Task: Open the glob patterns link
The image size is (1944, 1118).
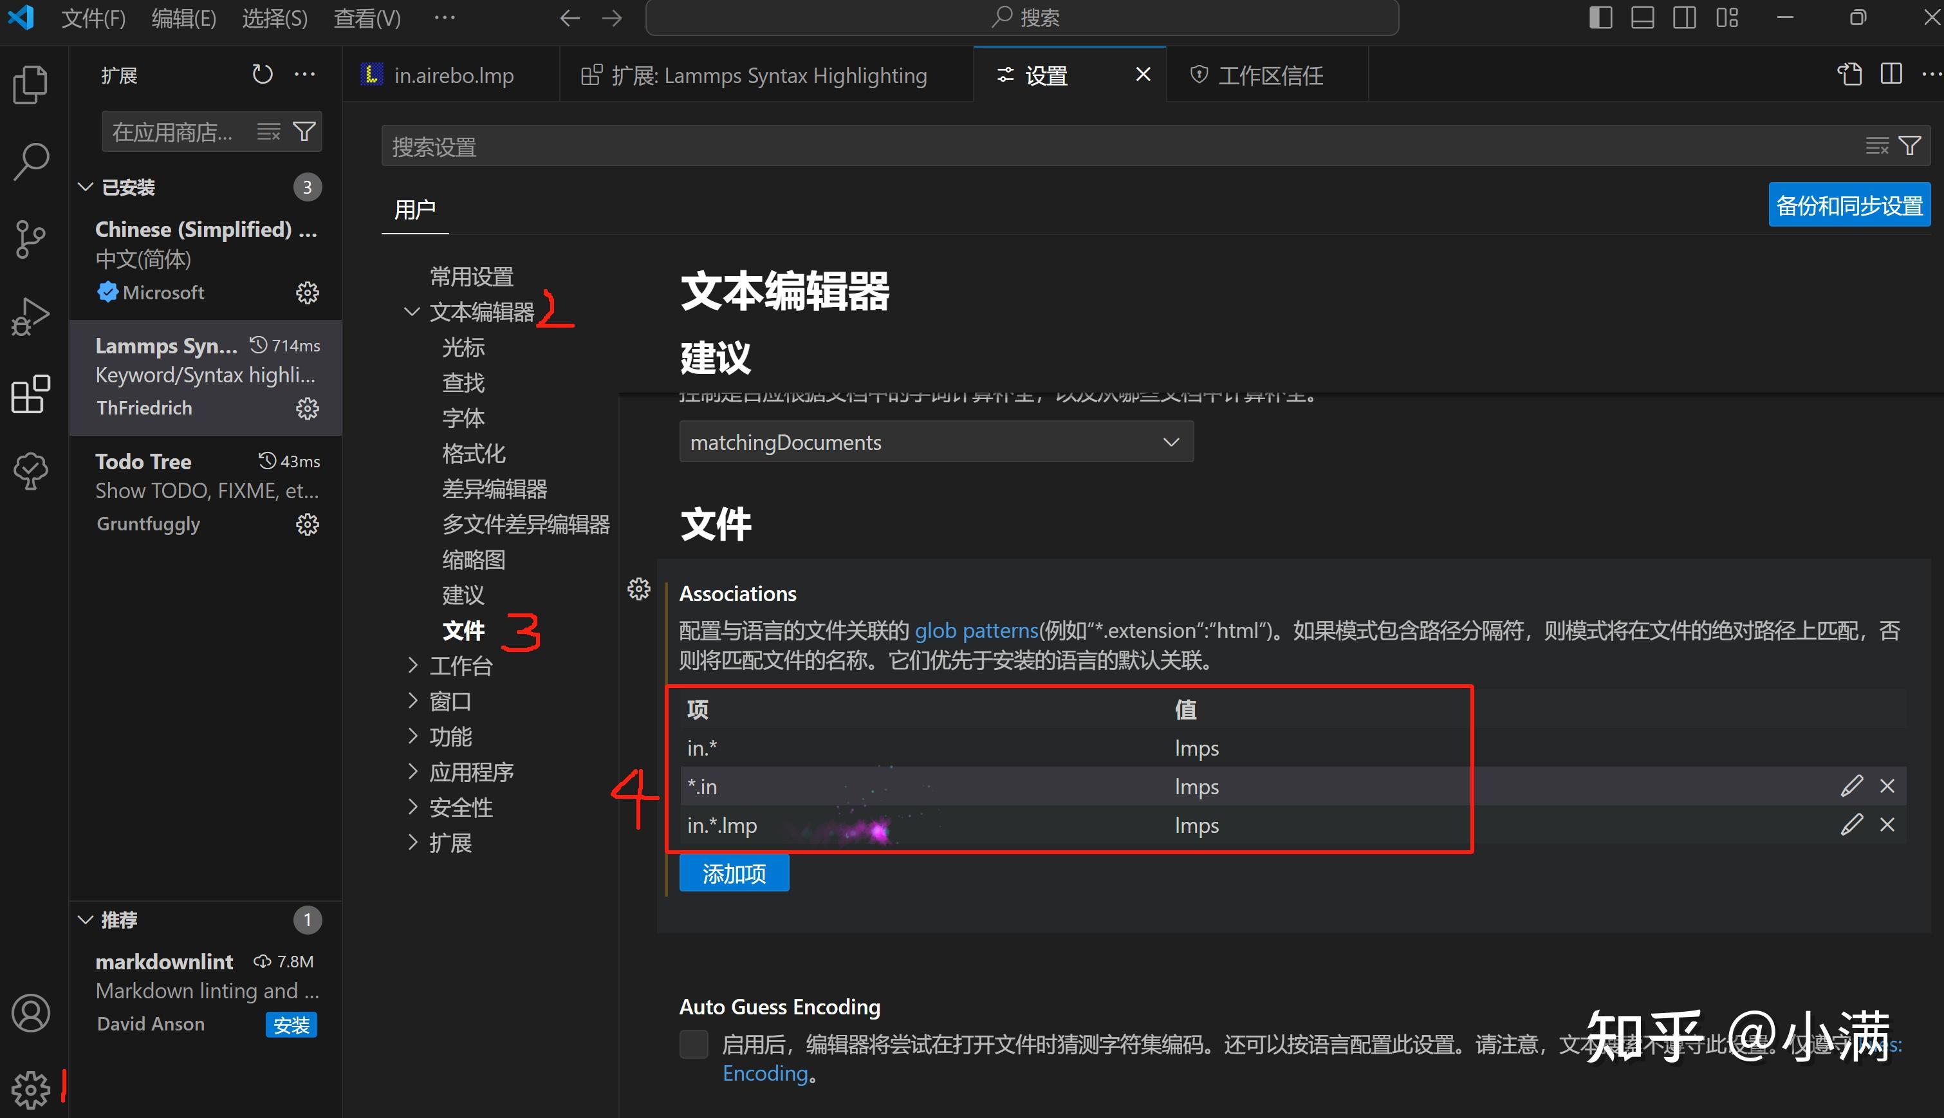Action: tap(976, 629)
